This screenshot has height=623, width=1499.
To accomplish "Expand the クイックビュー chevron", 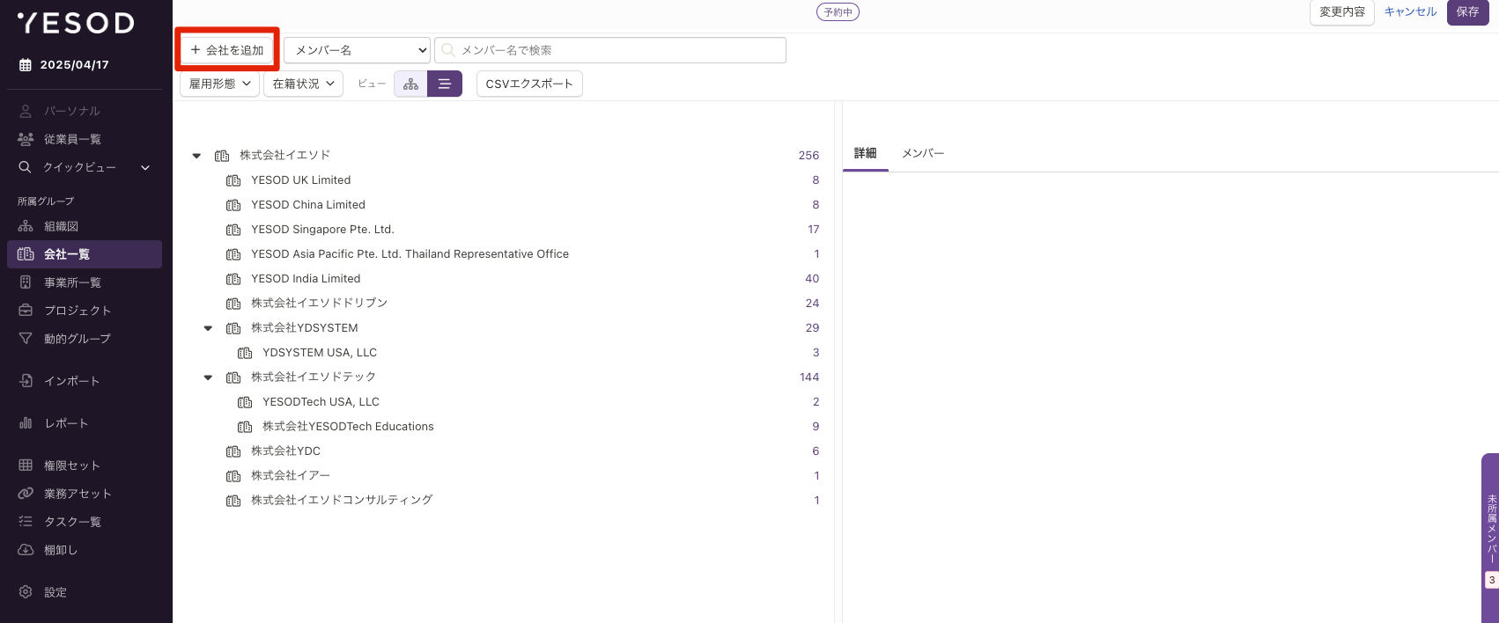I will click(x=145, y=167).
